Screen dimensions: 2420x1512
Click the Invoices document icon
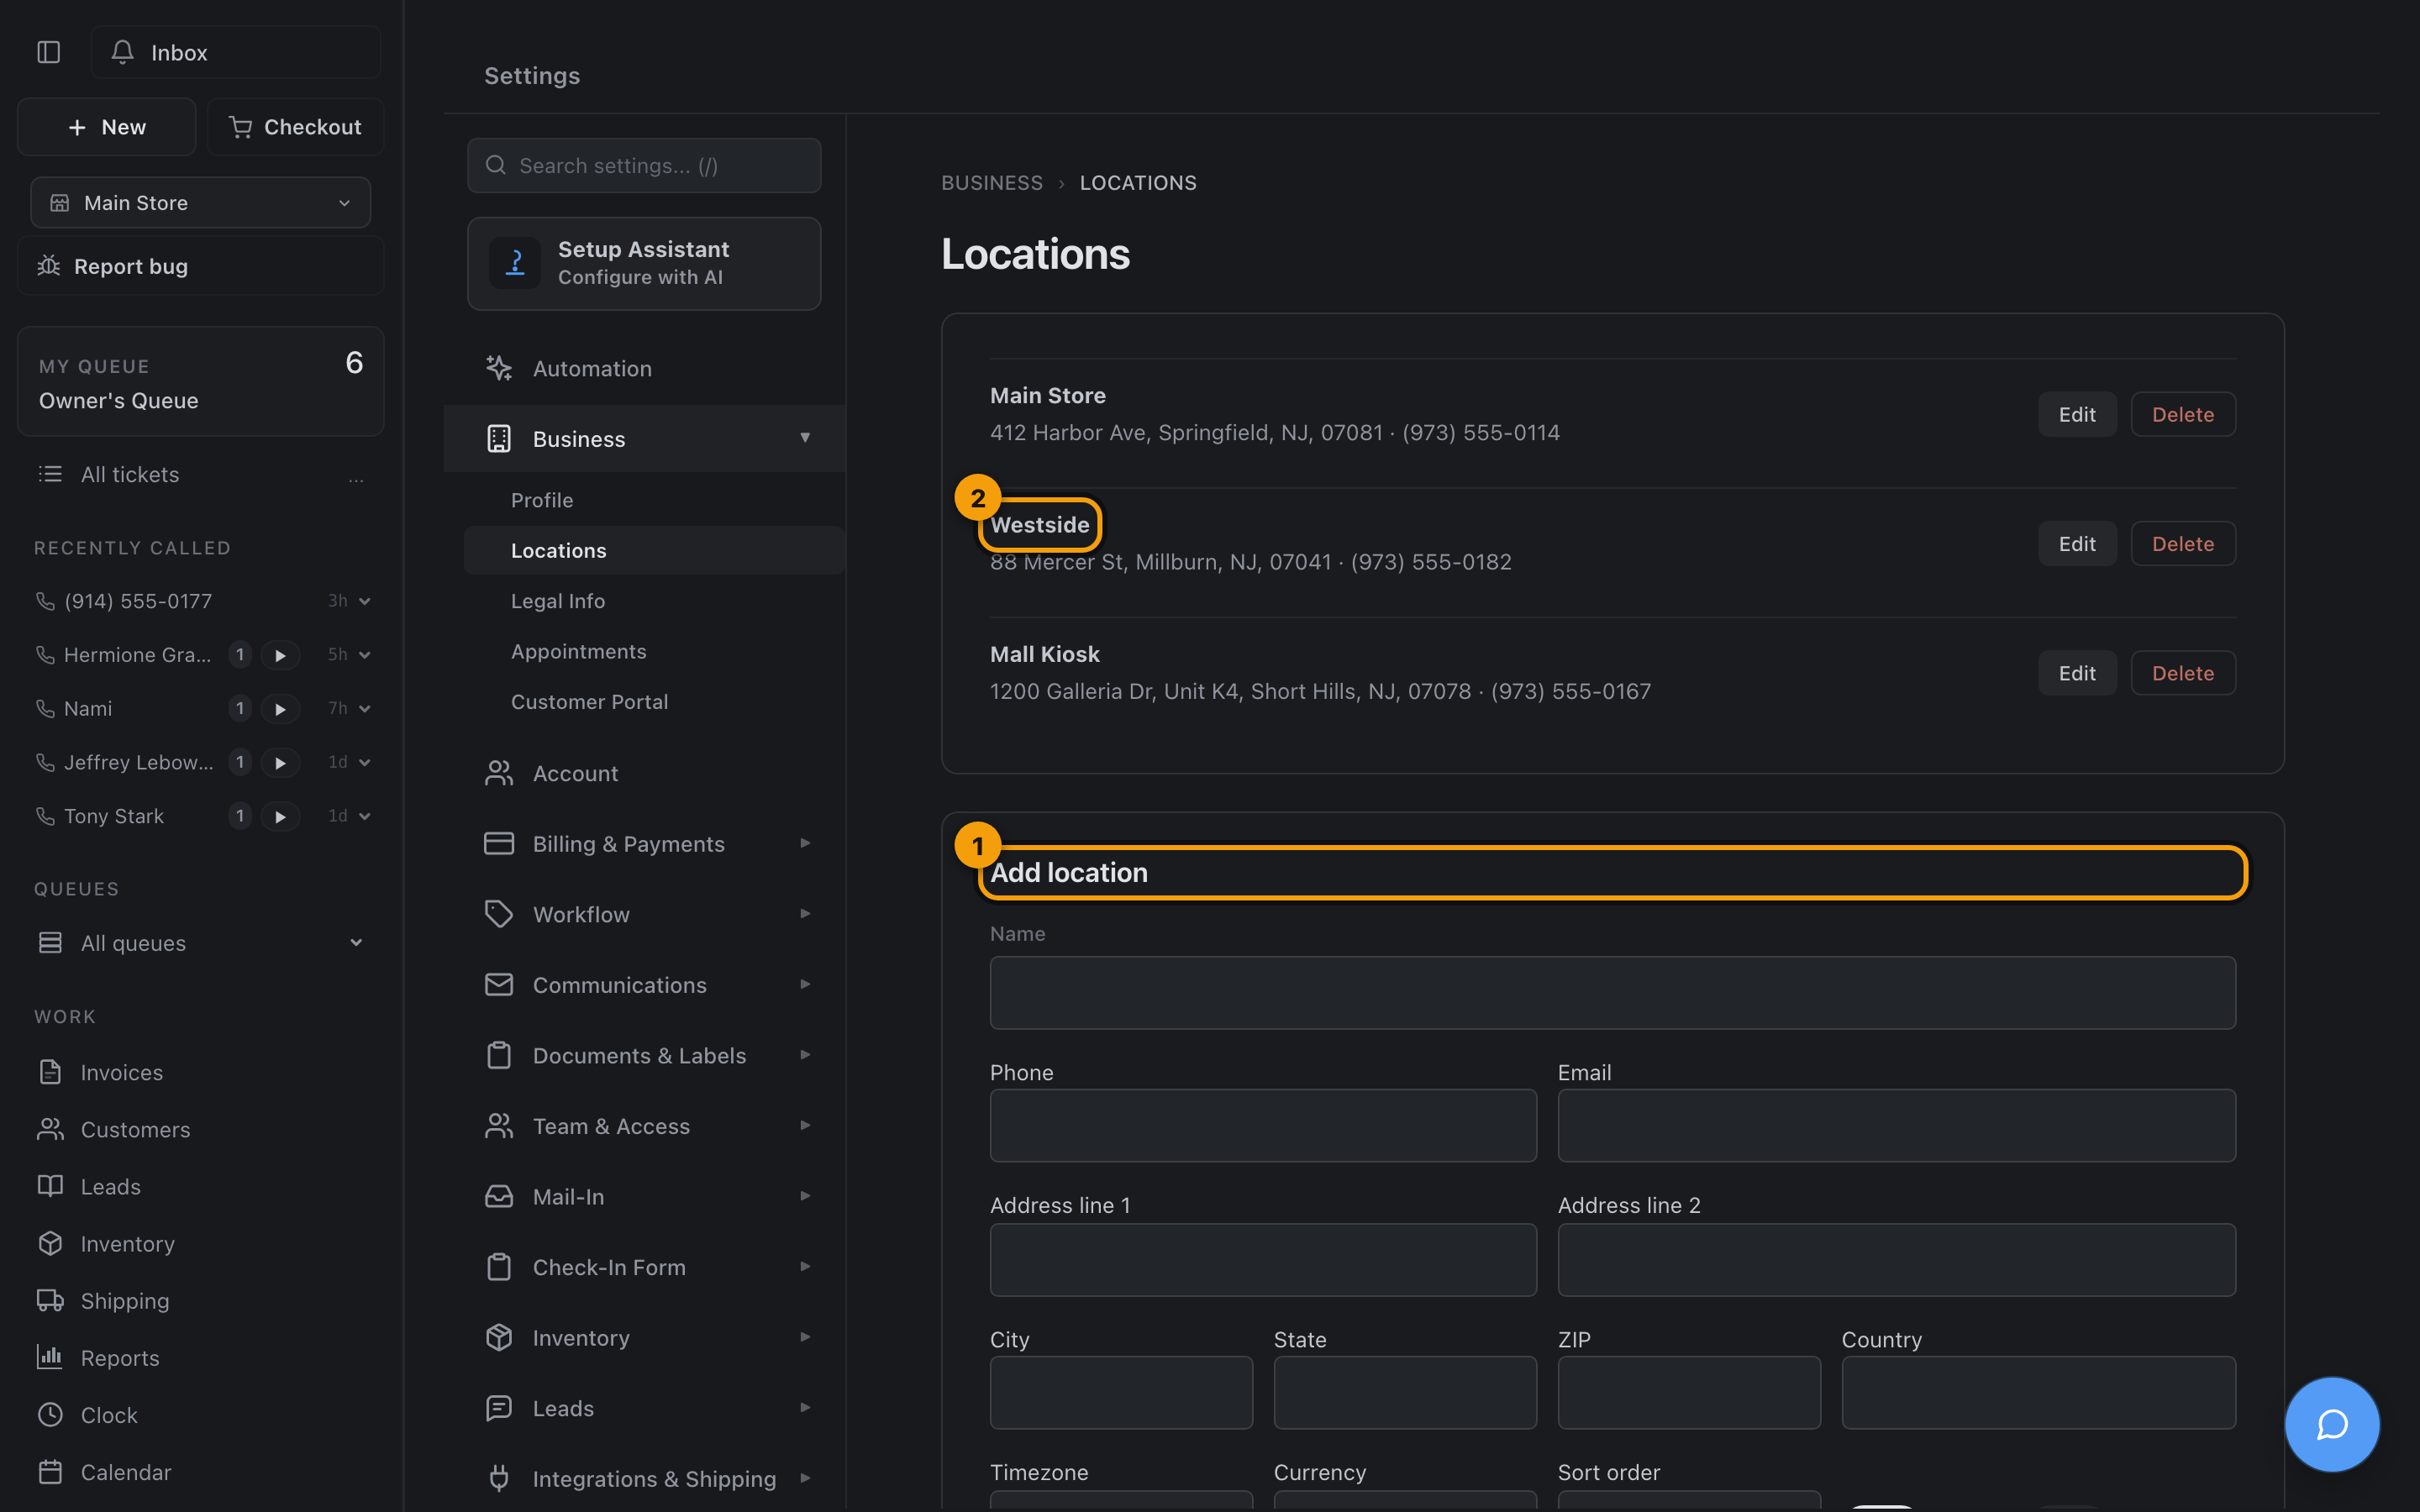50,1072
